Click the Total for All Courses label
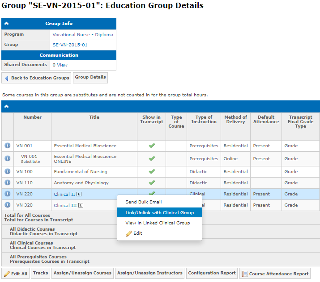Screen dimensions: 320x282 [x=27, y=215]
